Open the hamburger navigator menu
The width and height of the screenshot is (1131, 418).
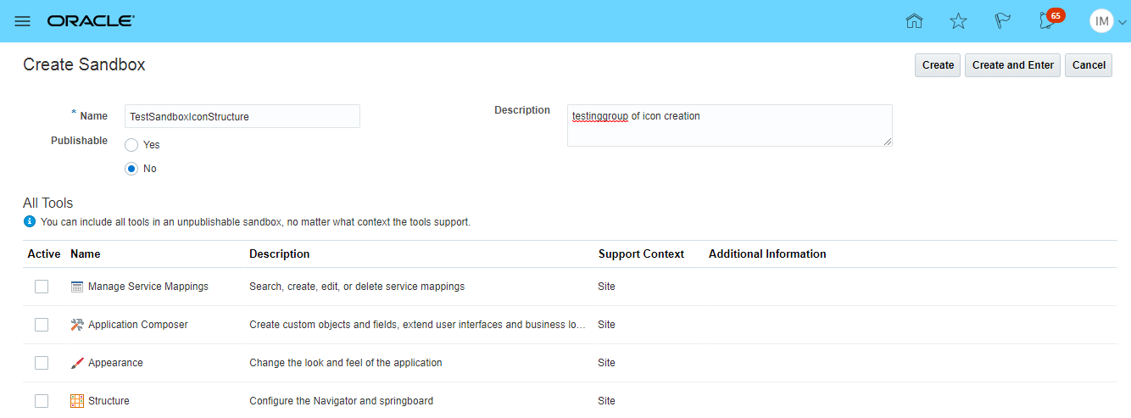point(23,21)
